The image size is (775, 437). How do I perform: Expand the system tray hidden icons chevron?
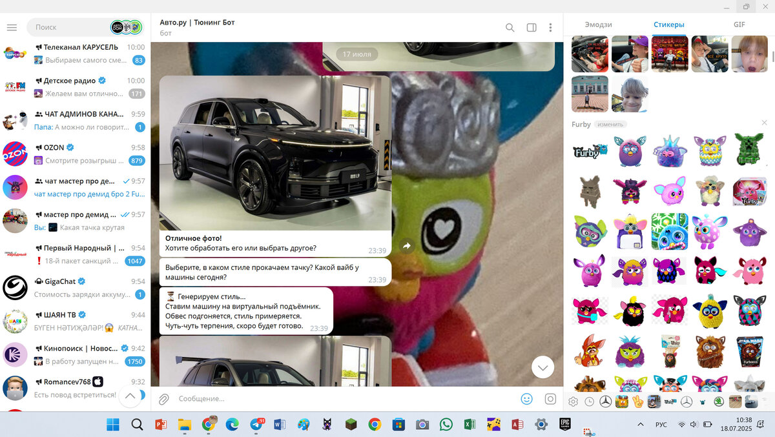tap(640, 424)
